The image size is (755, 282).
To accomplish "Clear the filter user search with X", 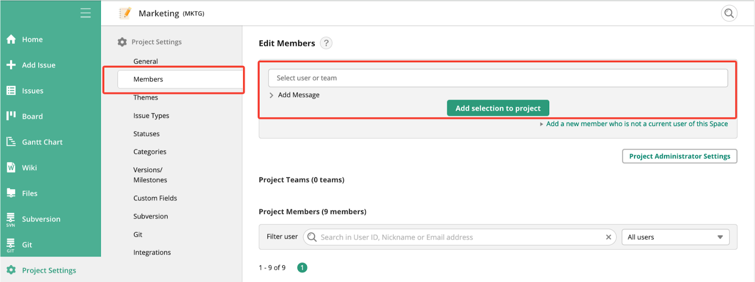I will tap(608, 237).
